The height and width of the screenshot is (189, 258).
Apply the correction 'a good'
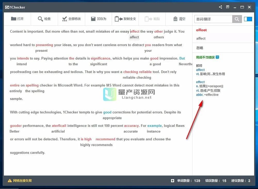pos(155,64)
